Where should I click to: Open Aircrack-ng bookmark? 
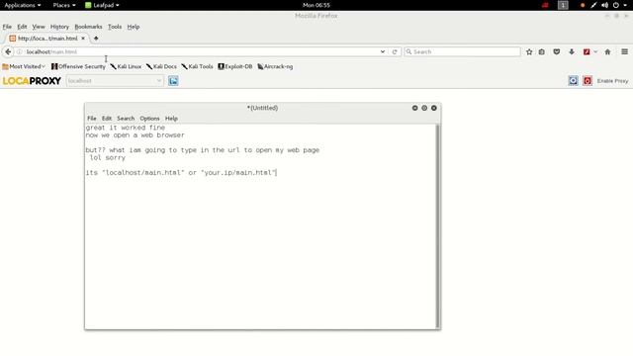click(x=275, y=66)
